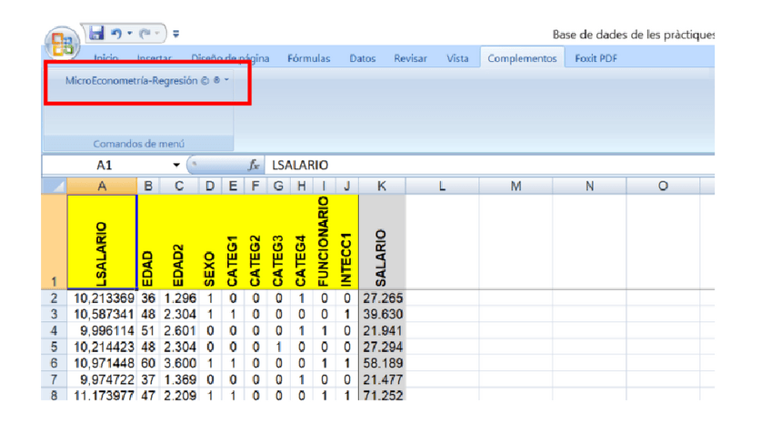This screenshot has width=771, height=434.
Task: Select row 5 header
Action: [x=54, y=346]
